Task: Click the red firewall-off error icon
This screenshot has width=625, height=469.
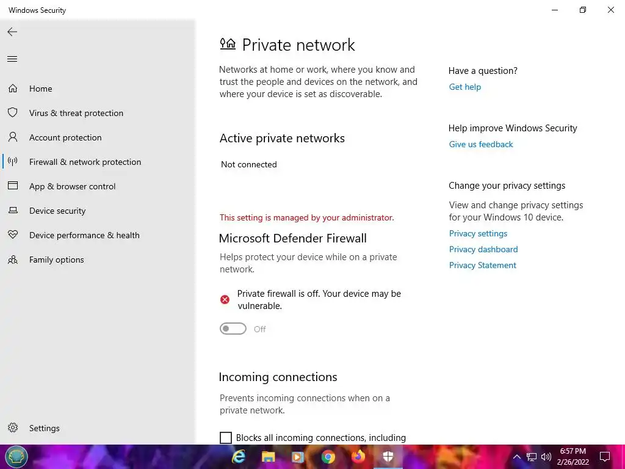Action: click(225, 299)
